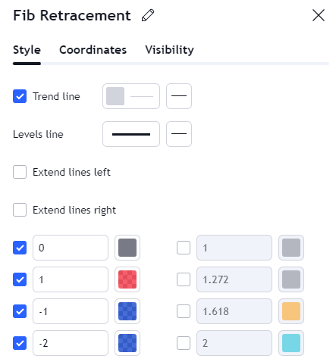Close the Fib Retracement dialog
Viewport: 336px width, 362px height.
[319, 15]
